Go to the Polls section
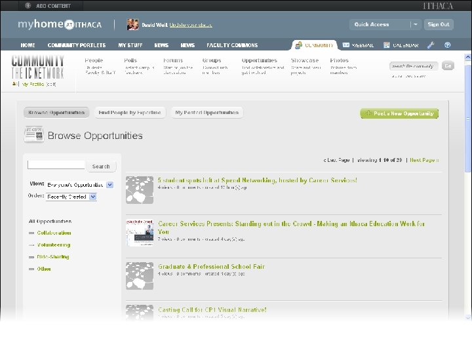 click(x=130, y=60)
